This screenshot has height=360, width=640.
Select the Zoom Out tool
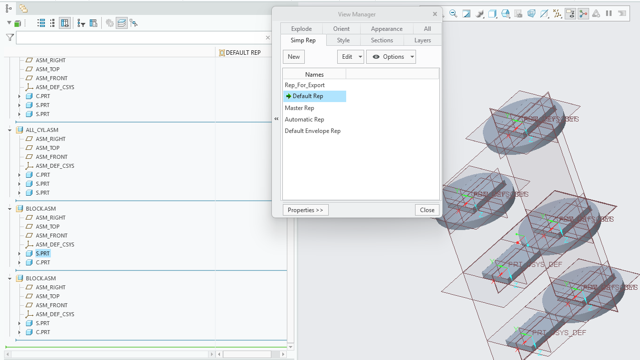[452, 13]
